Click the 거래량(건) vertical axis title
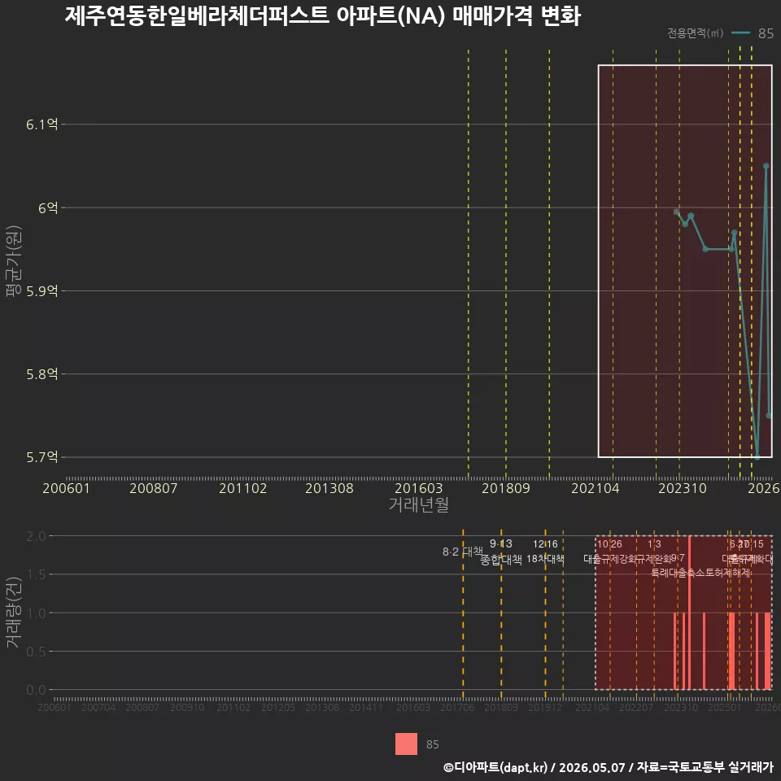The width and height of the screenshot is (781, 781). click(14, 612)
